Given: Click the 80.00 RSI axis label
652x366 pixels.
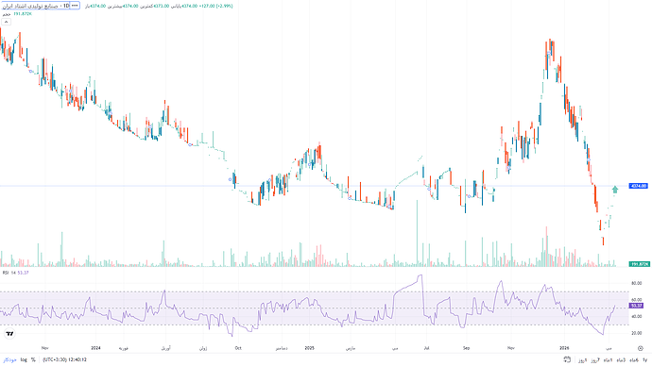Looking at the screenshot, I should pyautogui.click(x=636, y=283).
